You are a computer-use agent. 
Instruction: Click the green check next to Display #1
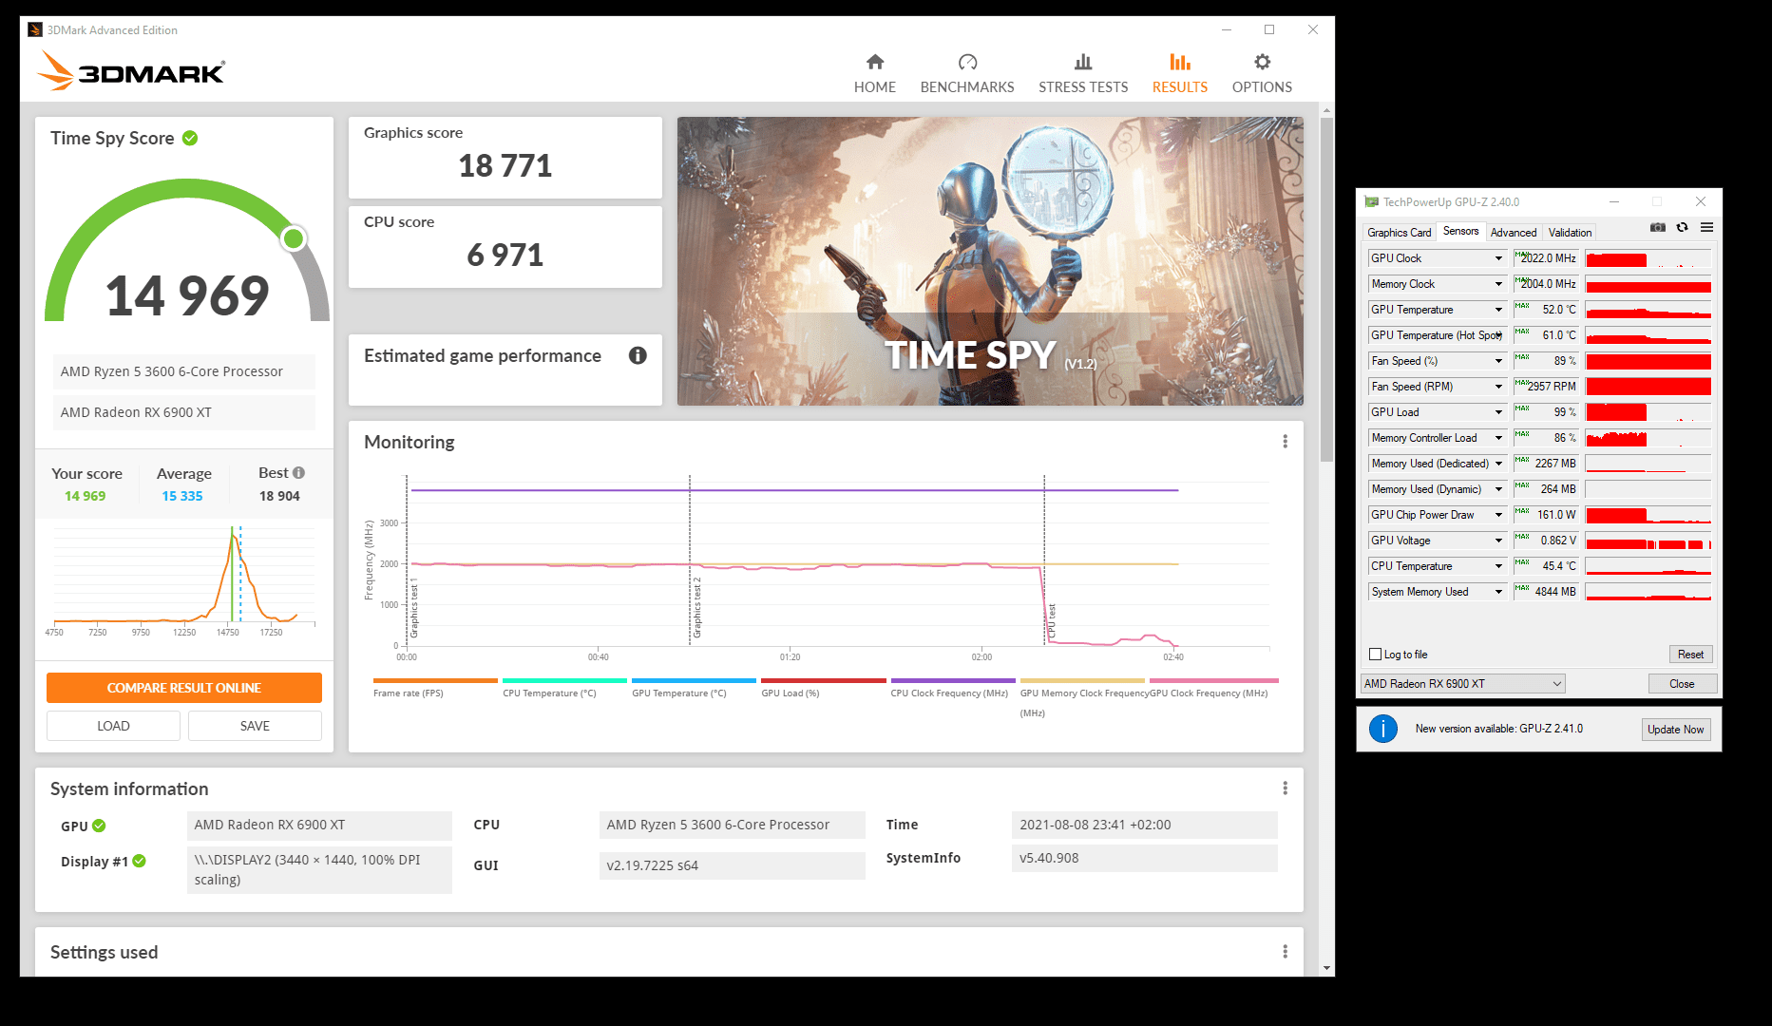[x=139, y=861]
